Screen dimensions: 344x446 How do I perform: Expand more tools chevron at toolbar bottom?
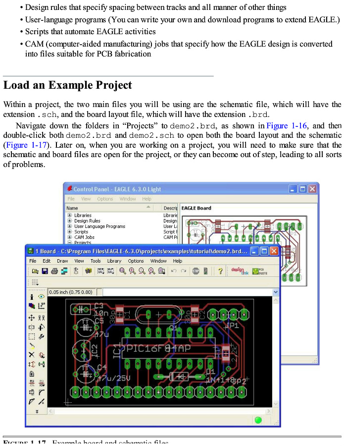point(37,411)
